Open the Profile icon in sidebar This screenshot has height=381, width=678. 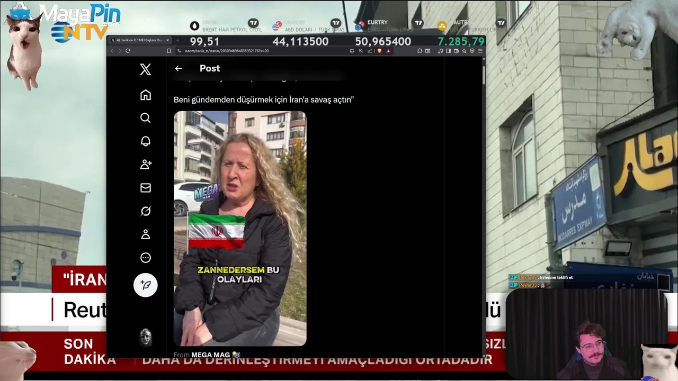(x=146, y=234)
